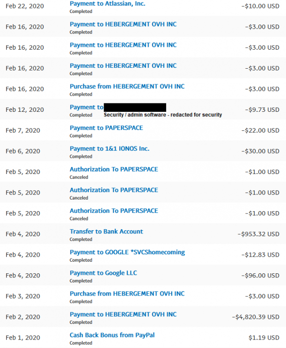Screen dimensions: 286x348
Task: Select the Feb 7, 2020 date
Action: [x=23, y=130]
